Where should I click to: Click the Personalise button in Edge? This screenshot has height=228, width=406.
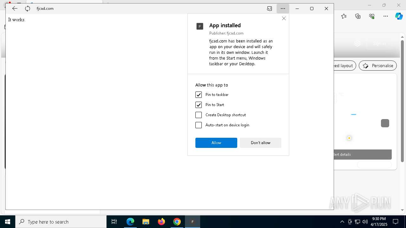(x=378, y=66)
